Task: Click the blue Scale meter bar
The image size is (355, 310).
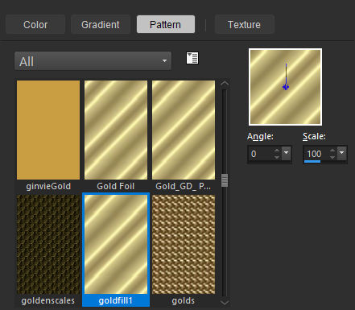Action: pos(312,161)
